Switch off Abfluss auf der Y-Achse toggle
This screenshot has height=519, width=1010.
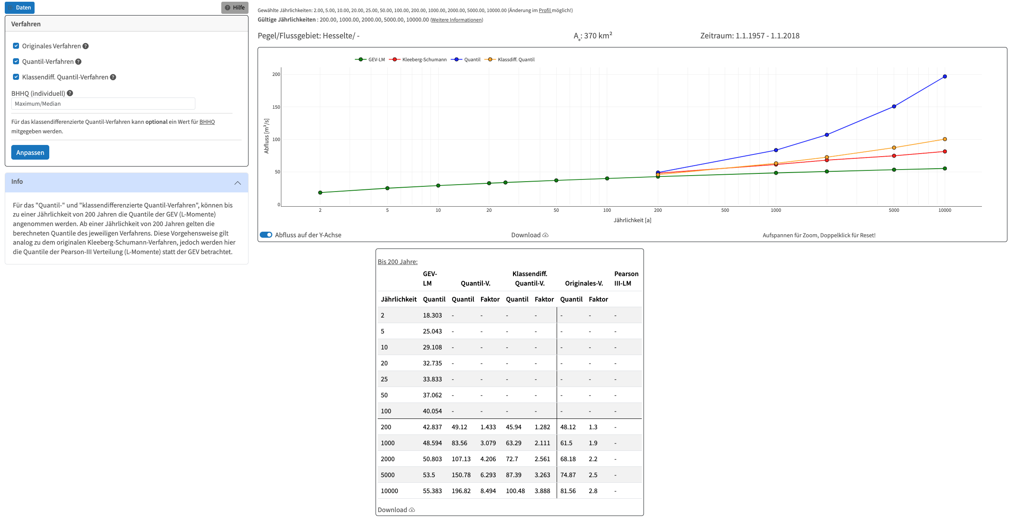pyautogui.click(x=266, y=235)
